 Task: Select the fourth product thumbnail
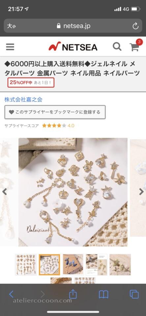tap(97, 265)
